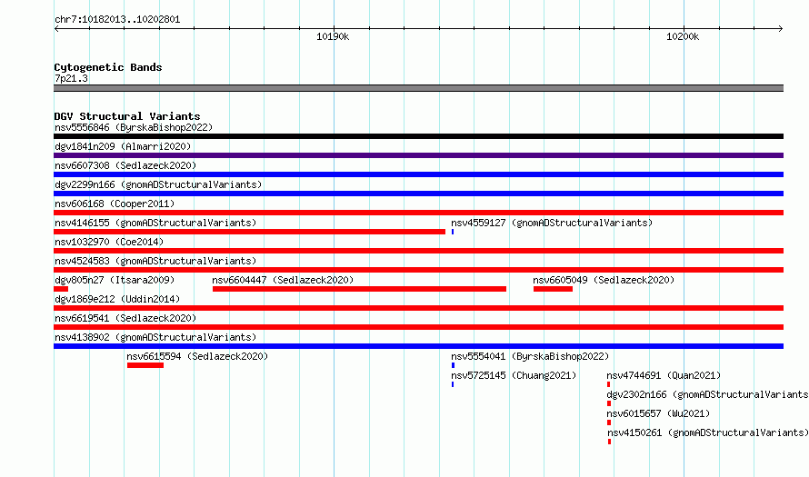Open nsv6607308 (Sedlazeck2020) label

125,165
